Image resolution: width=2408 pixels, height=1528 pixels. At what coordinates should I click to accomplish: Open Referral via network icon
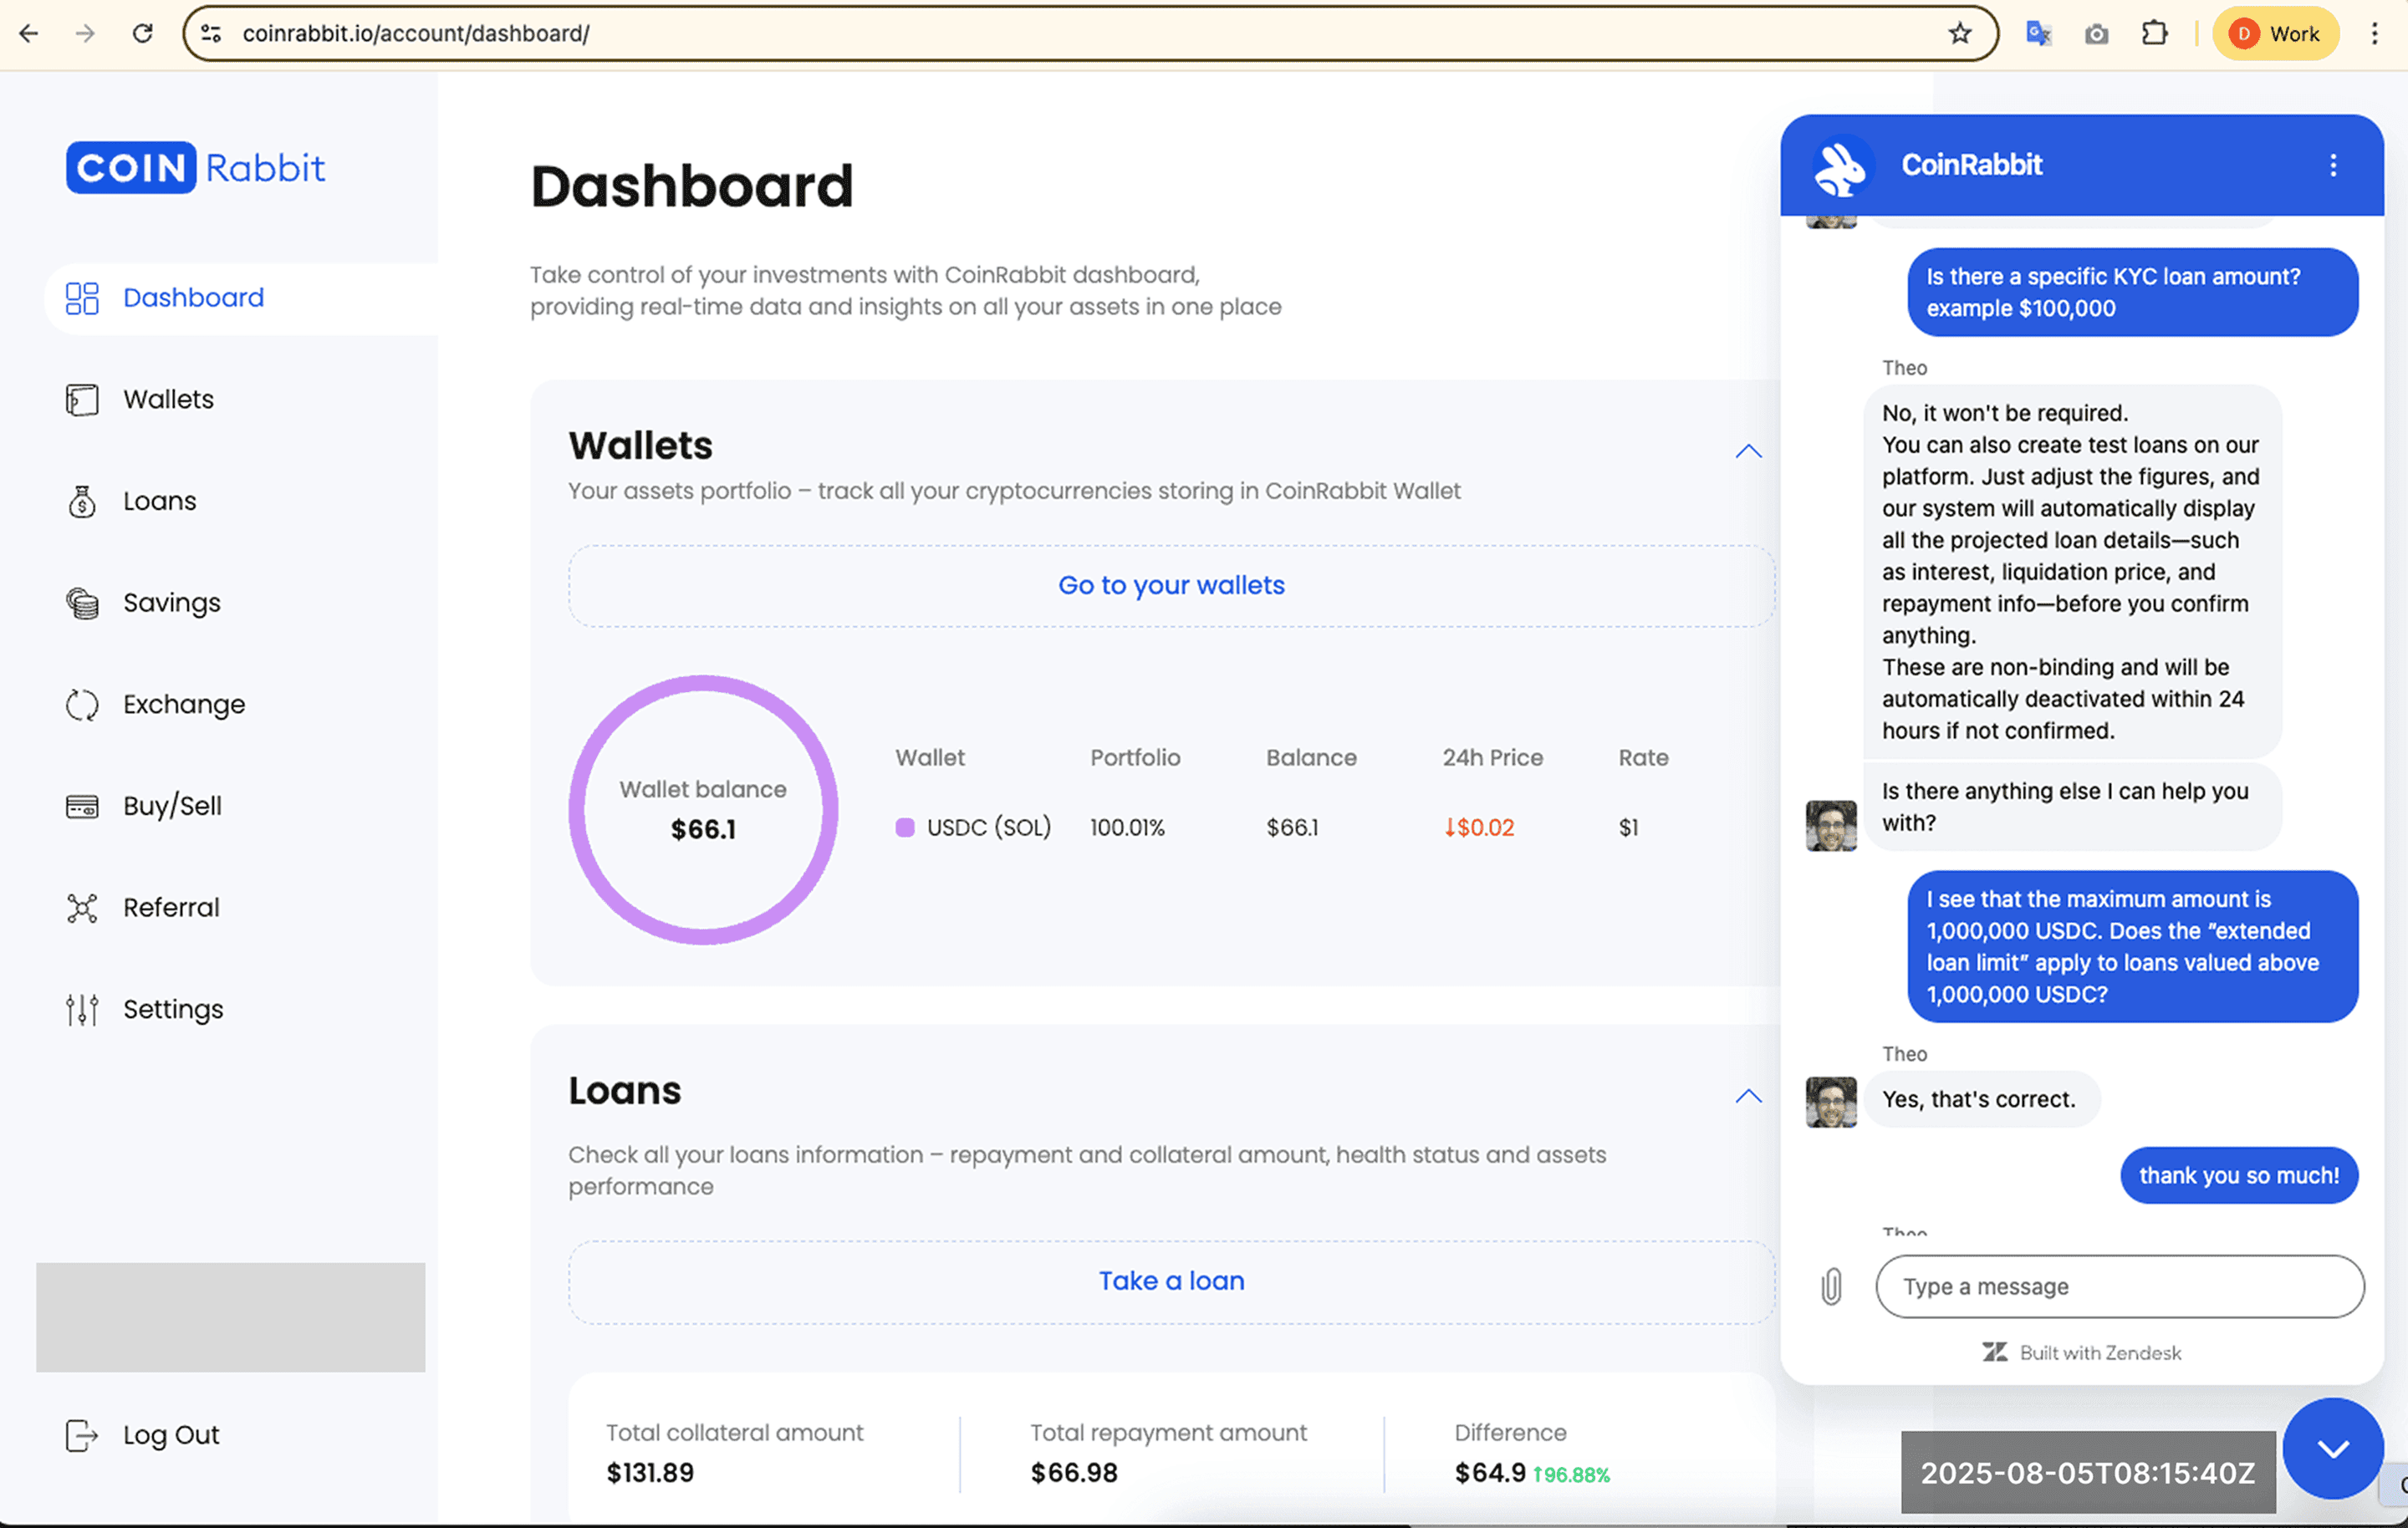(82, 908)
